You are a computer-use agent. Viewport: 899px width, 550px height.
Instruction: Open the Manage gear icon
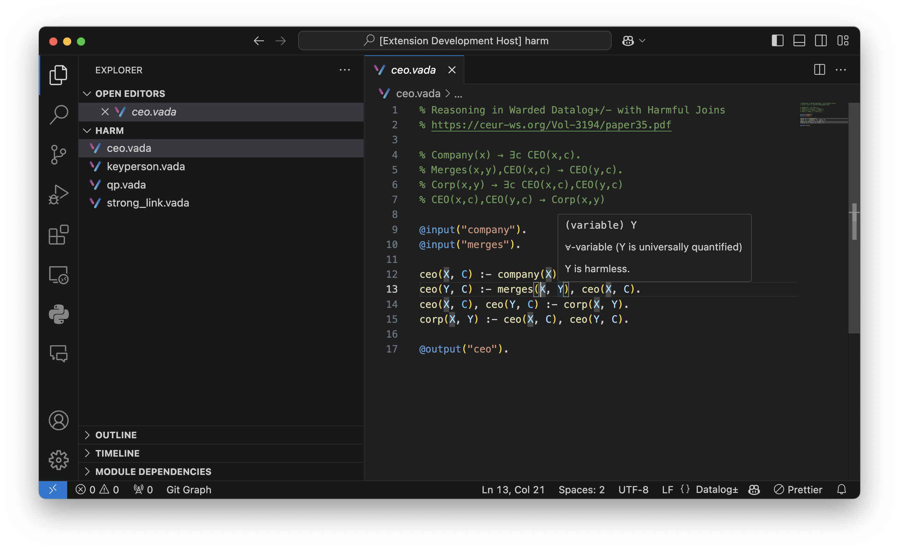point(59,460)
